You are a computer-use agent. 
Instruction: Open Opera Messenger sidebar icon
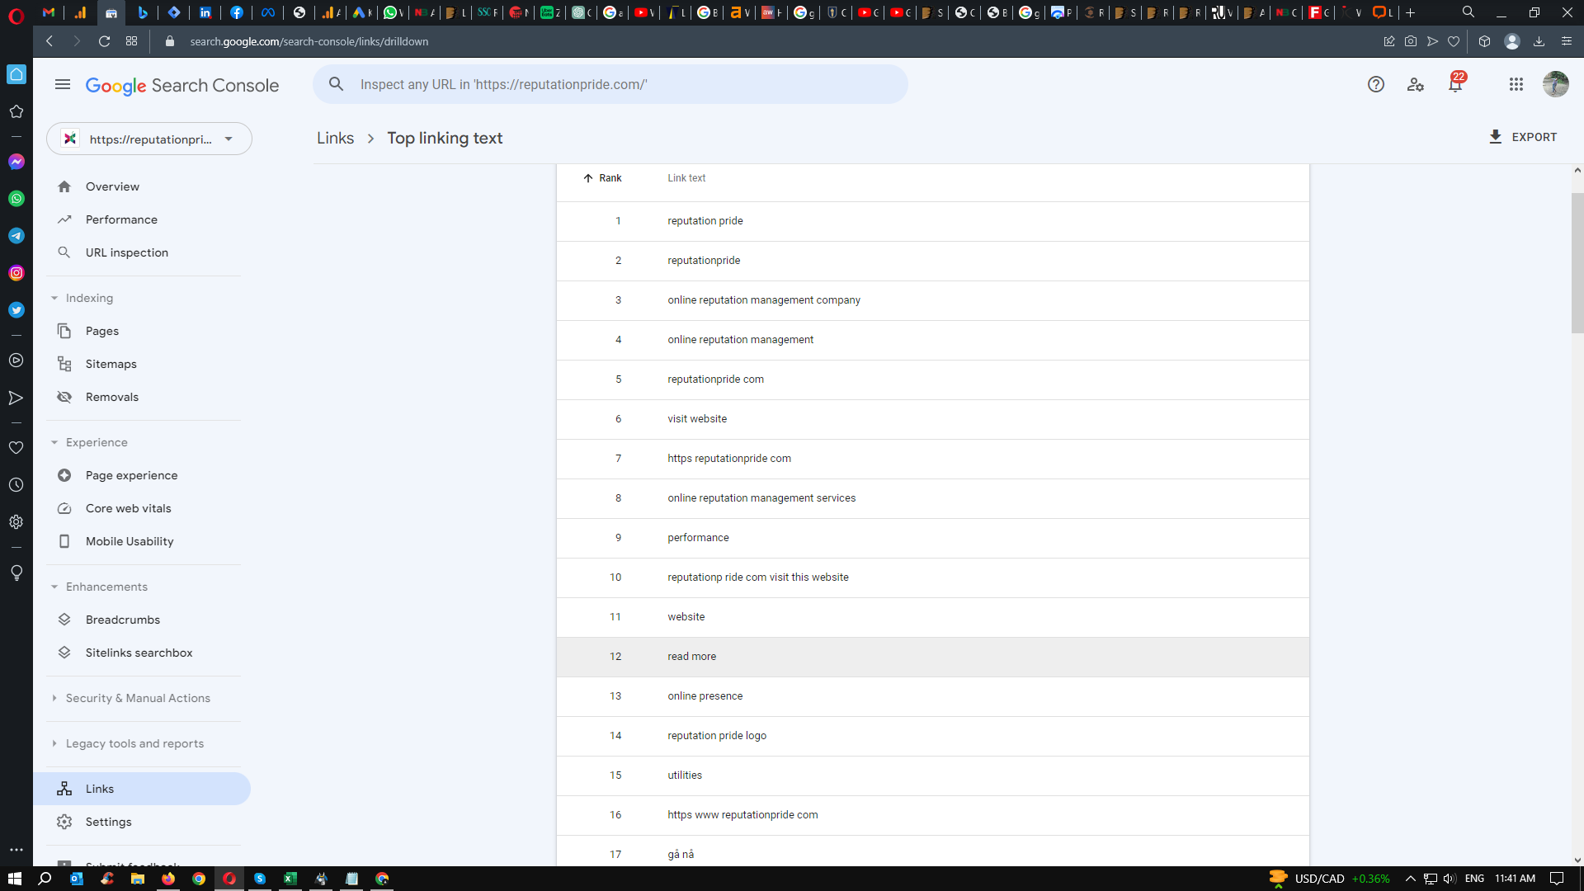click(x=16, y=162)
